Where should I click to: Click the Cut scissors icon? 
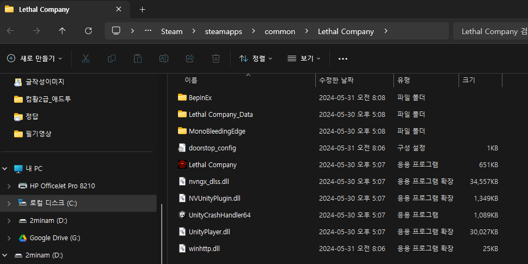pos(86,58)
